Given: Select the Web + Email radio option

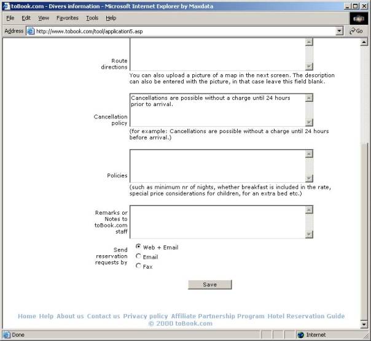Looking at the screenshot, I should pos(138,247).
